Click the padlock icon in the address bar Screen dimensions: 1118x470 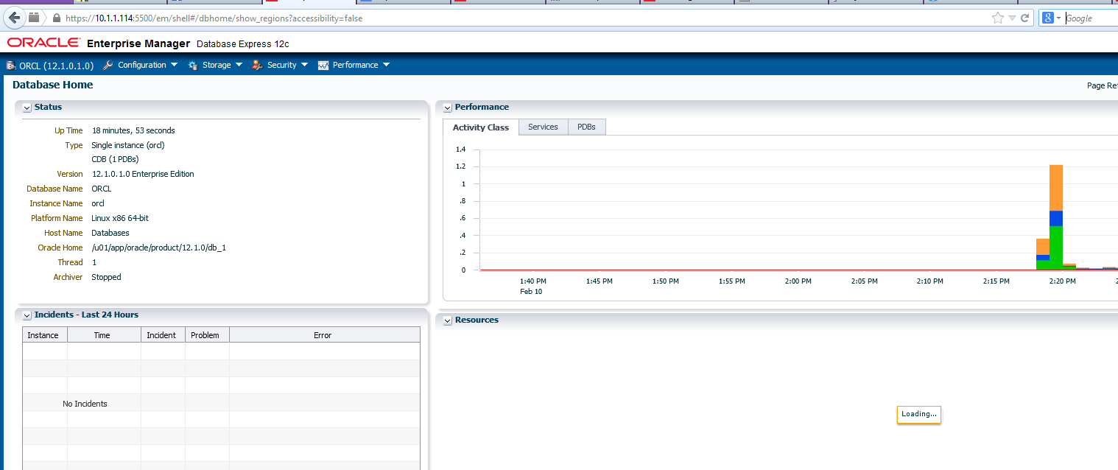coord(57,18)
